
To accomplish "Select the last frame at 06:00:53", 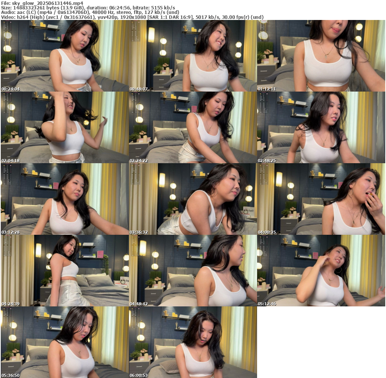I will 193,342.
